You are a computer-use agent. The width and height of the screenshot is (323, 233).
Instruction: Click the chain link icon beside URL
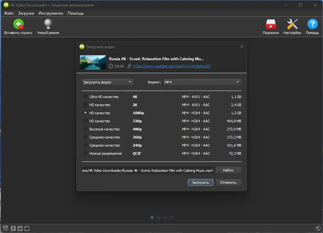[x=129, y=66]
